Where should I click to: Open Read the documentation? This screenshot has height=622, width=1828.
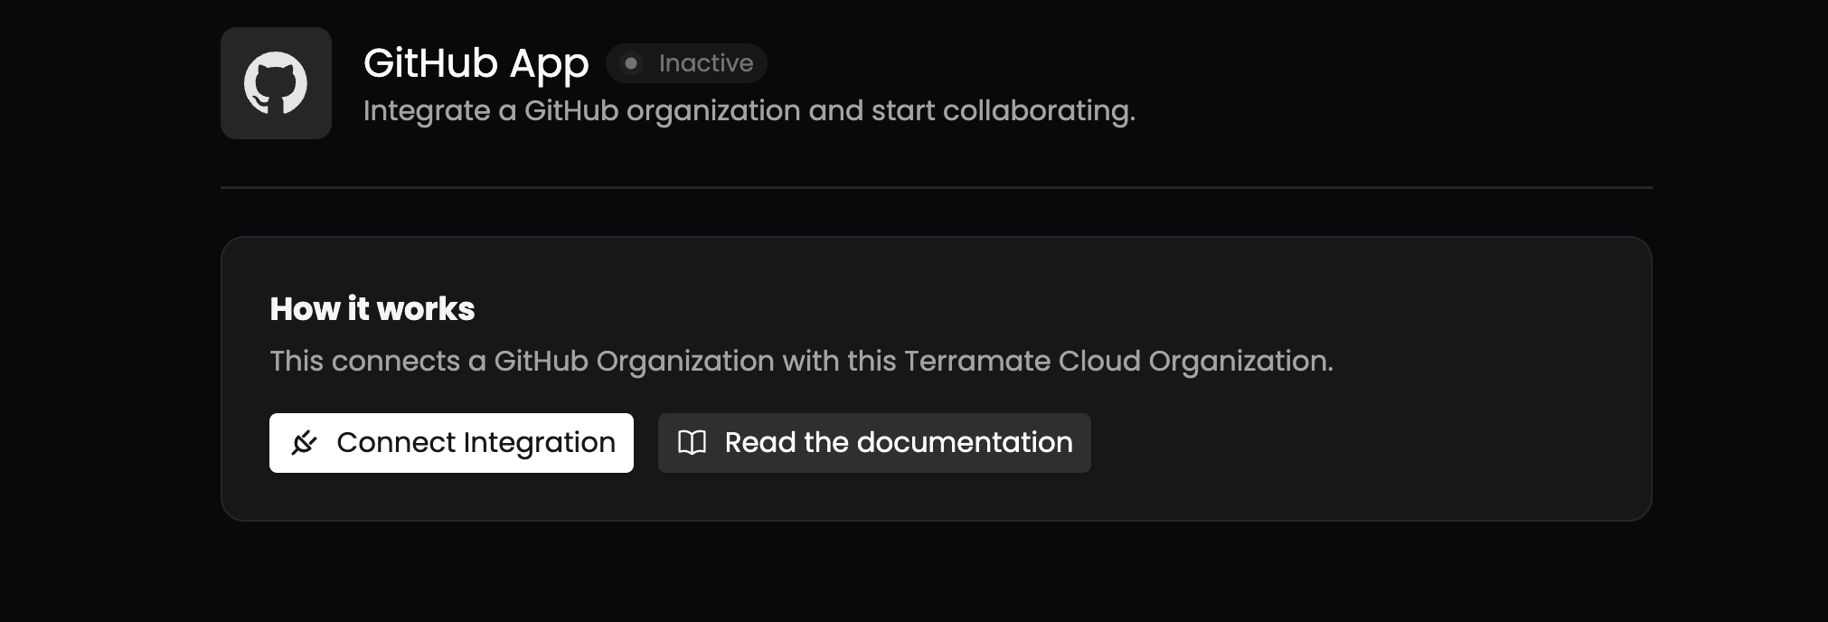point(873,442)
